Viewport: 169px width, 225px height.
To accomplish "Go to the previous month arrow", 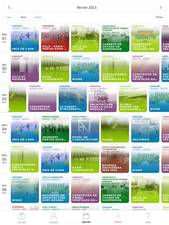I will pyautogui.click(x=9, y=7).
